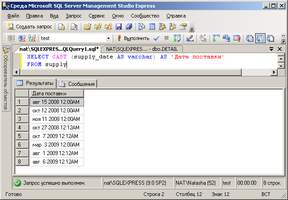Click the editor horizontal scrollbar thumb

131,72
